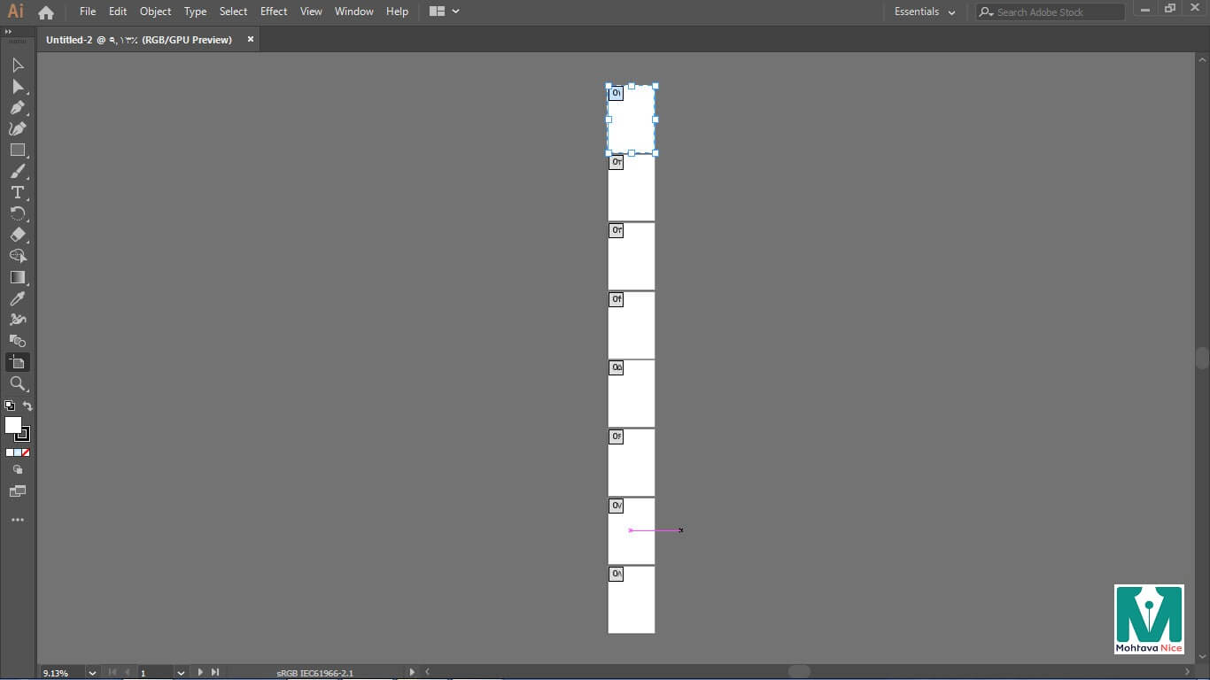The height and width of the screenshot is (680, 1210).
Task: Set the color mode to None
Action: pyautogui.click(x=26, y=452)
